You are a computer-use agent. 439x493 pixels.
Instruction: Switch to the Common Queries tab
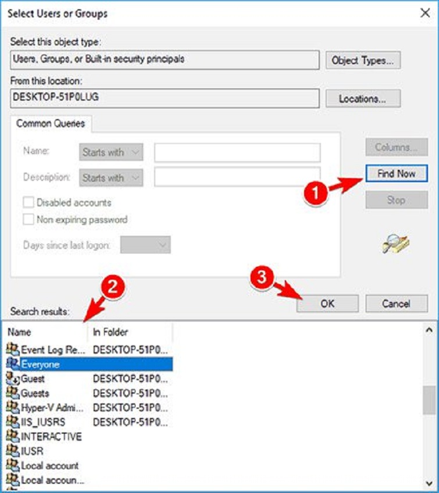pyautogui.click(x=51, y=123)
